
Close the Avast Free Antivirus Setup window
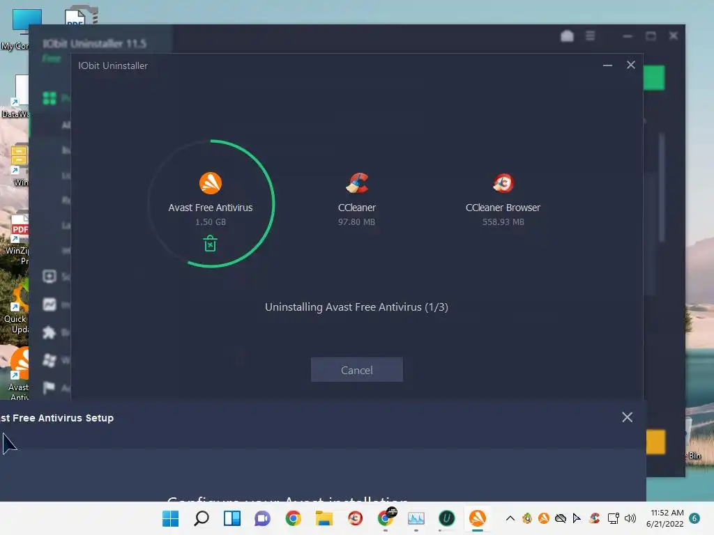[x=627, y=417]
